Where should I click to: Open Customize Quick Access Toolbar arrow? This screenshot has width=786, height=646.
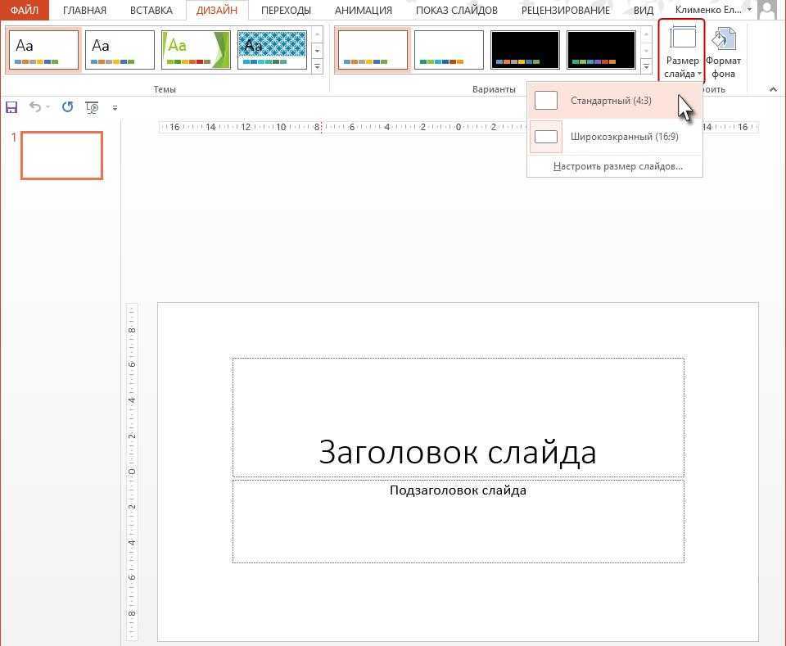pos(115,108)
